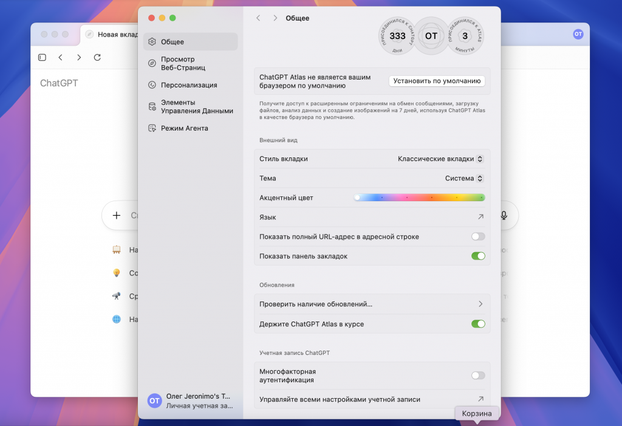Click the Режим Агента cursor icon

(152, 128)
